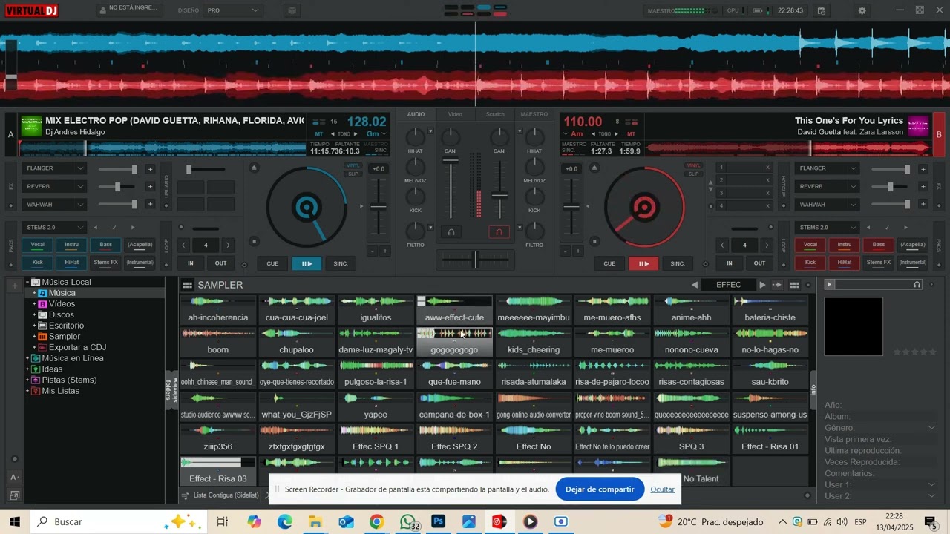This screenshot has height=534, width=950.
Task: Play preview in info panel
Action: (830, 285)
